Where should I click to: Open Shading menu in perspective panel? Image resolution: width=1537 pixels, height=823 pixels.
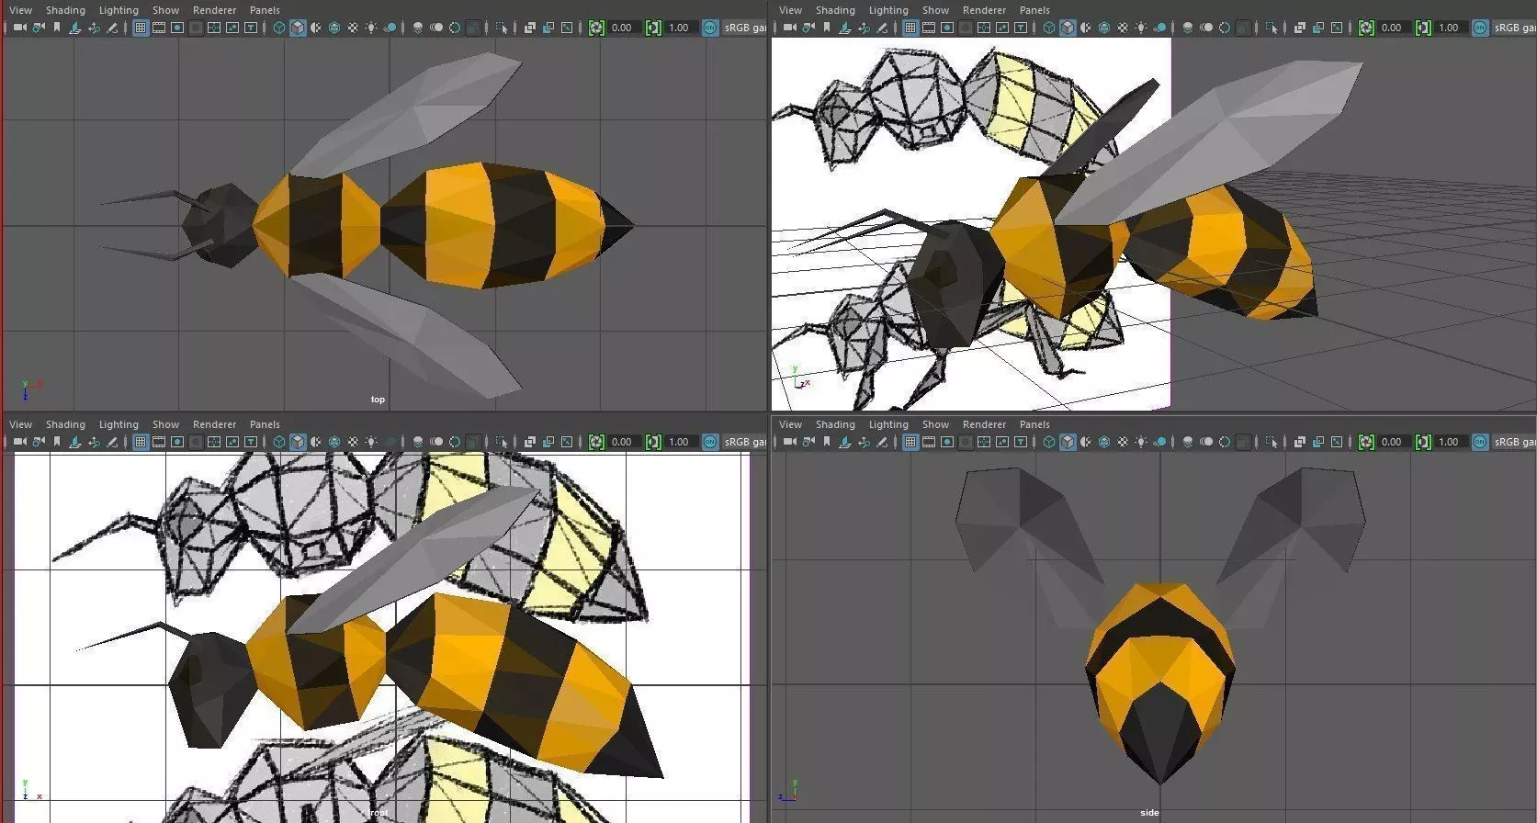[x=835, y=10]
